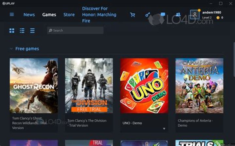Image resolution: width=235 pixels, height=146 pixels.
Task: Open the Store tab
Action: tap(69, 15)
